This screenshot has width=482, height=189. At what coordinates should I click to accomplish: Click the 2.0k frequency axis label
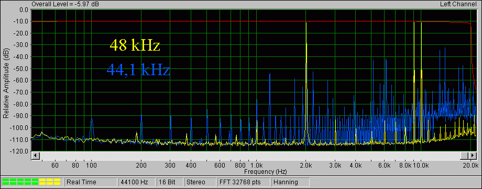[306, 166]
